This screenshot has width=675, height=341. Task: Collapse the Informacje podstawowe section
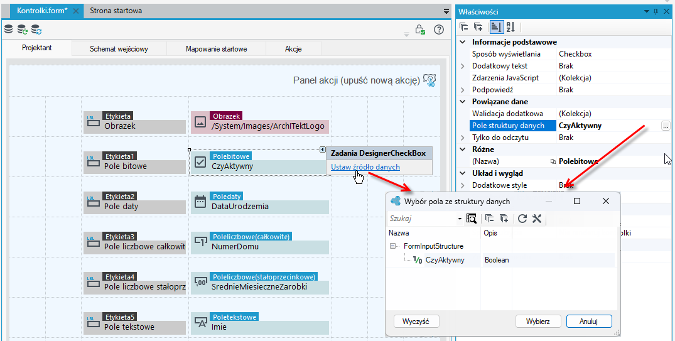pos(463,42)
